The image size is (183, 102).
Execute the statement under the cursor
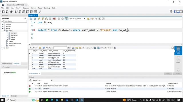click(x=43, y=19)
